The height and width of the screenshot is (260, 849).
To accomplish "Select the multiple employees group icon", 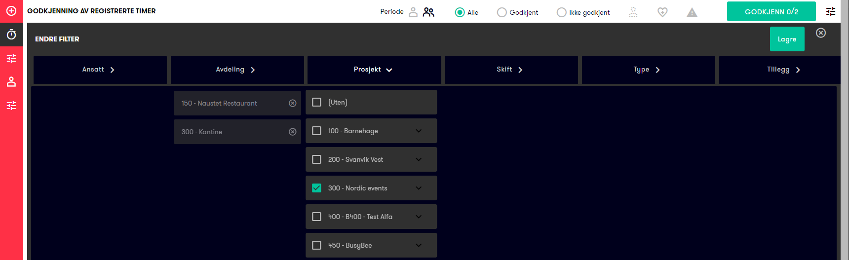I will pyautogui.click(x=428, y=12).
